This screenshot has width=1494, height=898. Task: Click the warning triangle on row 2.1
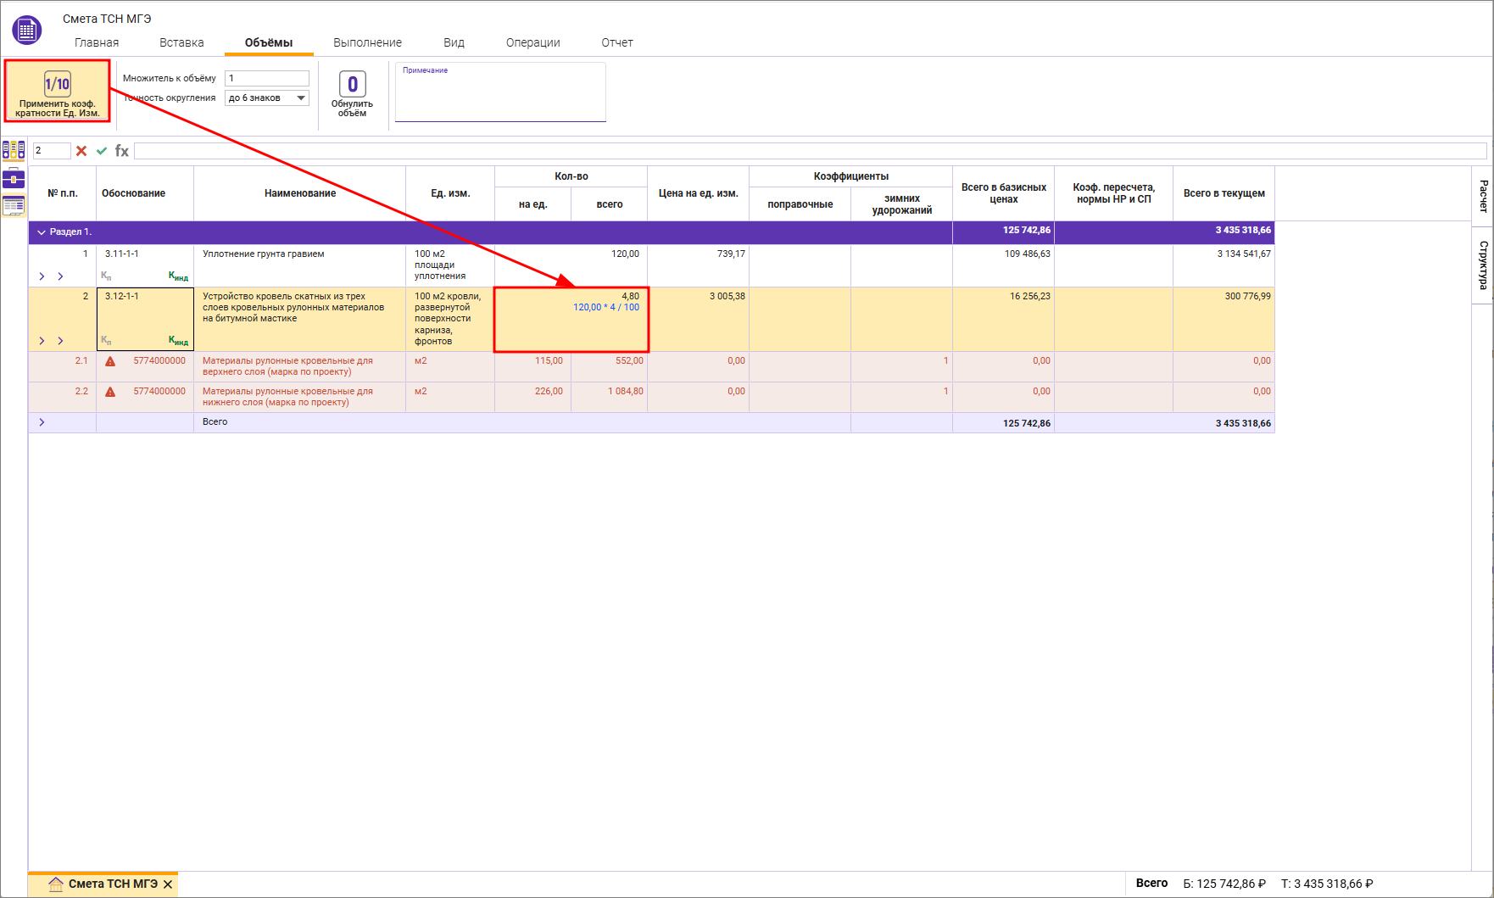coord(110,361)
